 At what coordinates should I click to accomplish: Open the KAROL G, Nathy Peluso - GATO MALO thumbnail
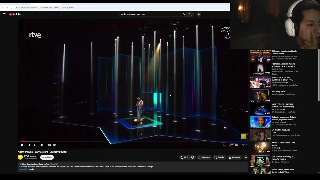260,147
